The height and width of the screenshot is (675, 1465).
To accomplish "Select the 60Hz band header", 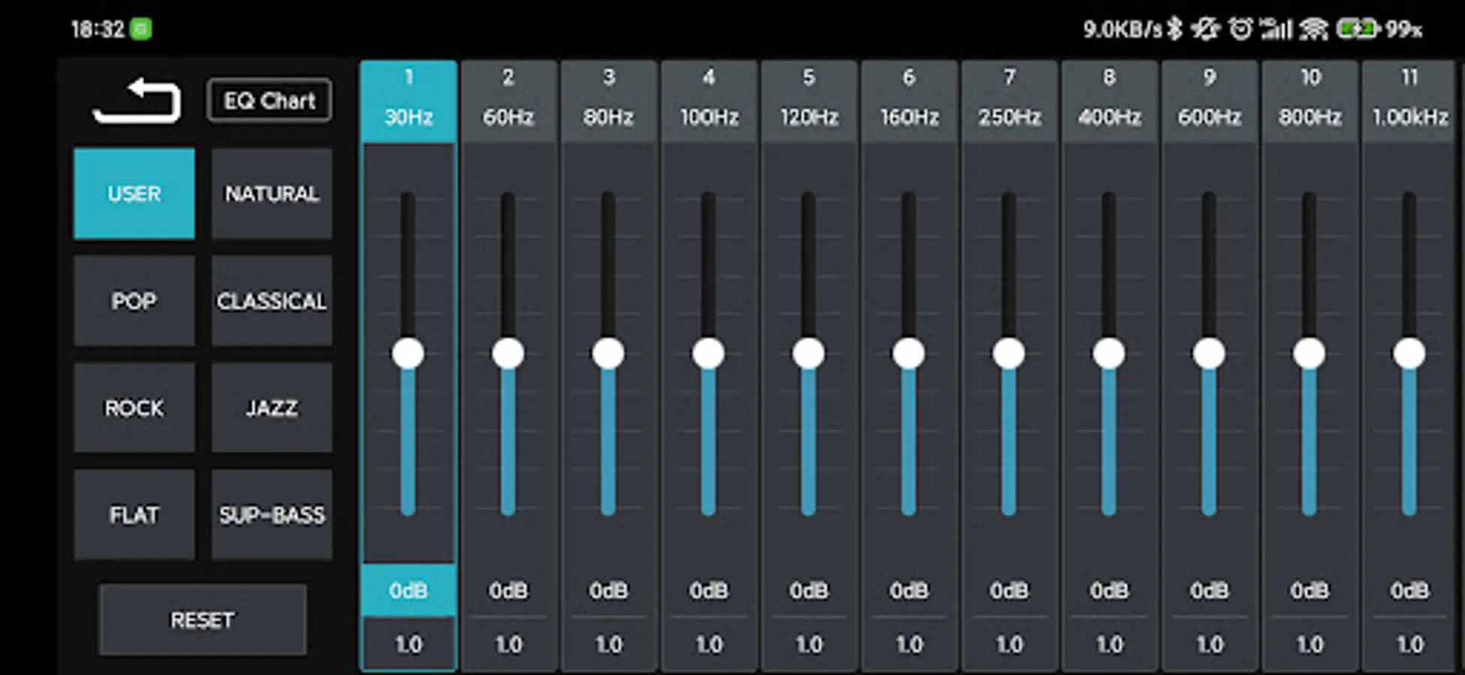I will 508,98.
